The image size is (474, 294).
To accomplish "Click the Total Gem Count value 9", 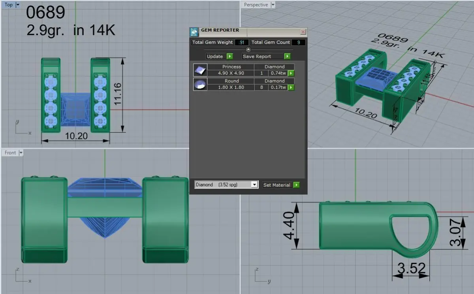I will tap(299, 42).
